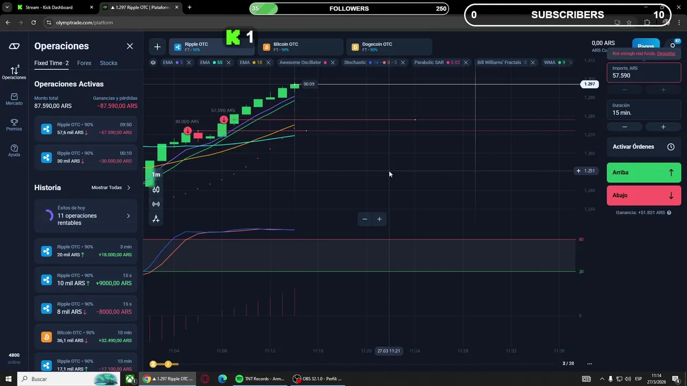Remove the EMA 5 indicator

(x=189, y=62)
